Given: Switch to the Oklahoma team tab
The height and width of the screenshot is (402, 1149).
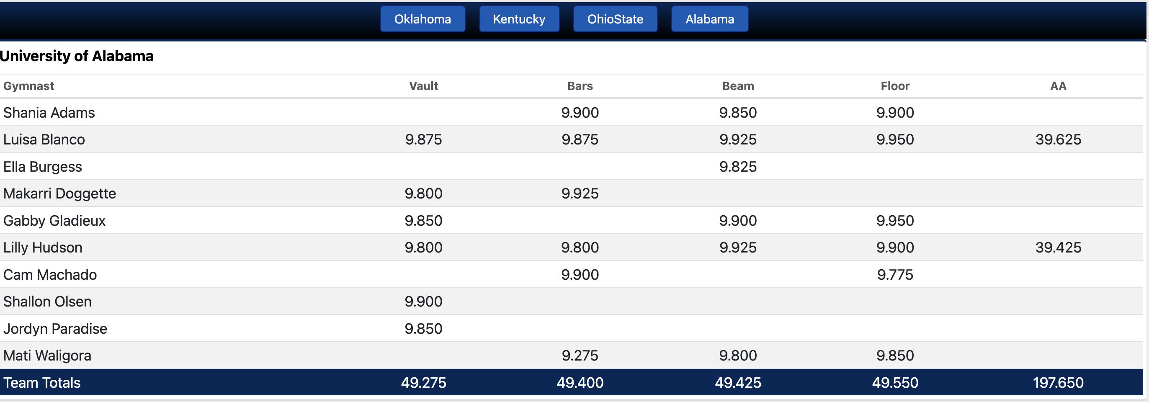Looking at the screenshot, I should (423, 19).
